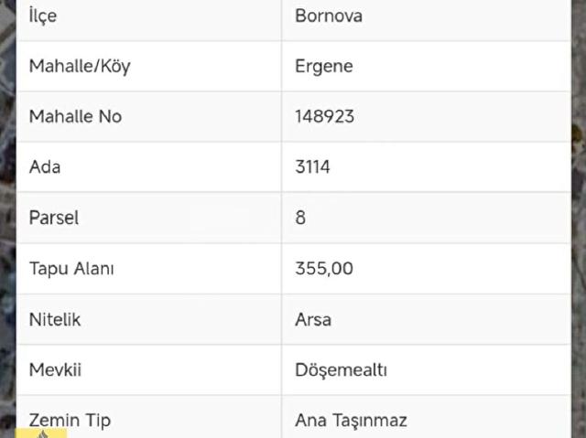Select the Tapu Alanı label

71,269
